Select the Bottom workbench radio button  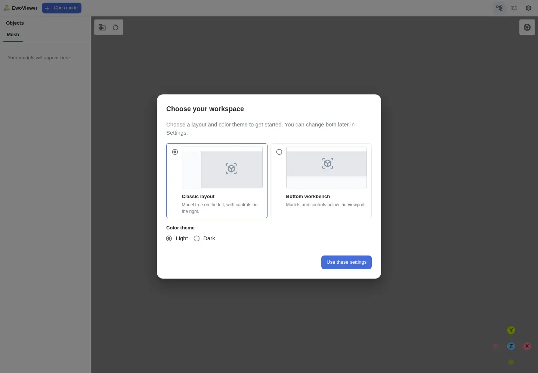point(279,152)
